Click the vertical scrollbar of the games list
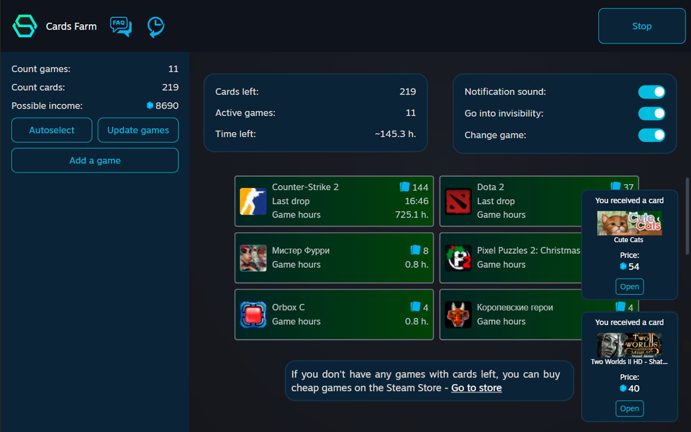This screenshot has width=691, height=432. 687,216
